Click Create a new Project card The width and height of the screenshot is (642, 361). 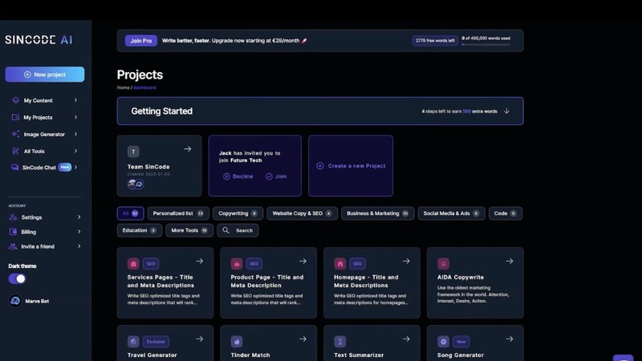coord(351,166)
